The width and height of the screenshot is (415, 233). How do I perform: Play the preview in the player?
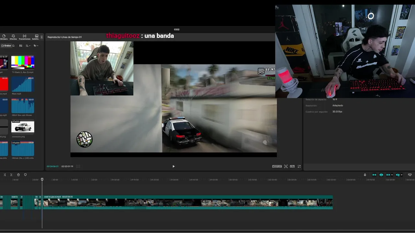coord(173,166)
